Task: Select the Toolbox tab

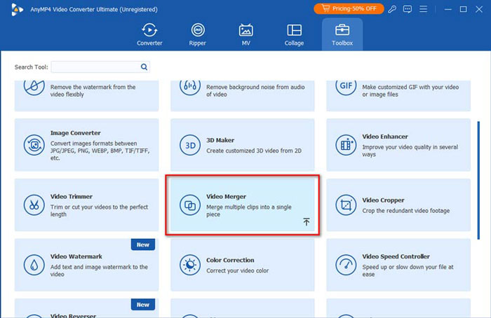Action: pyautogui.click(x=342, y=35)
